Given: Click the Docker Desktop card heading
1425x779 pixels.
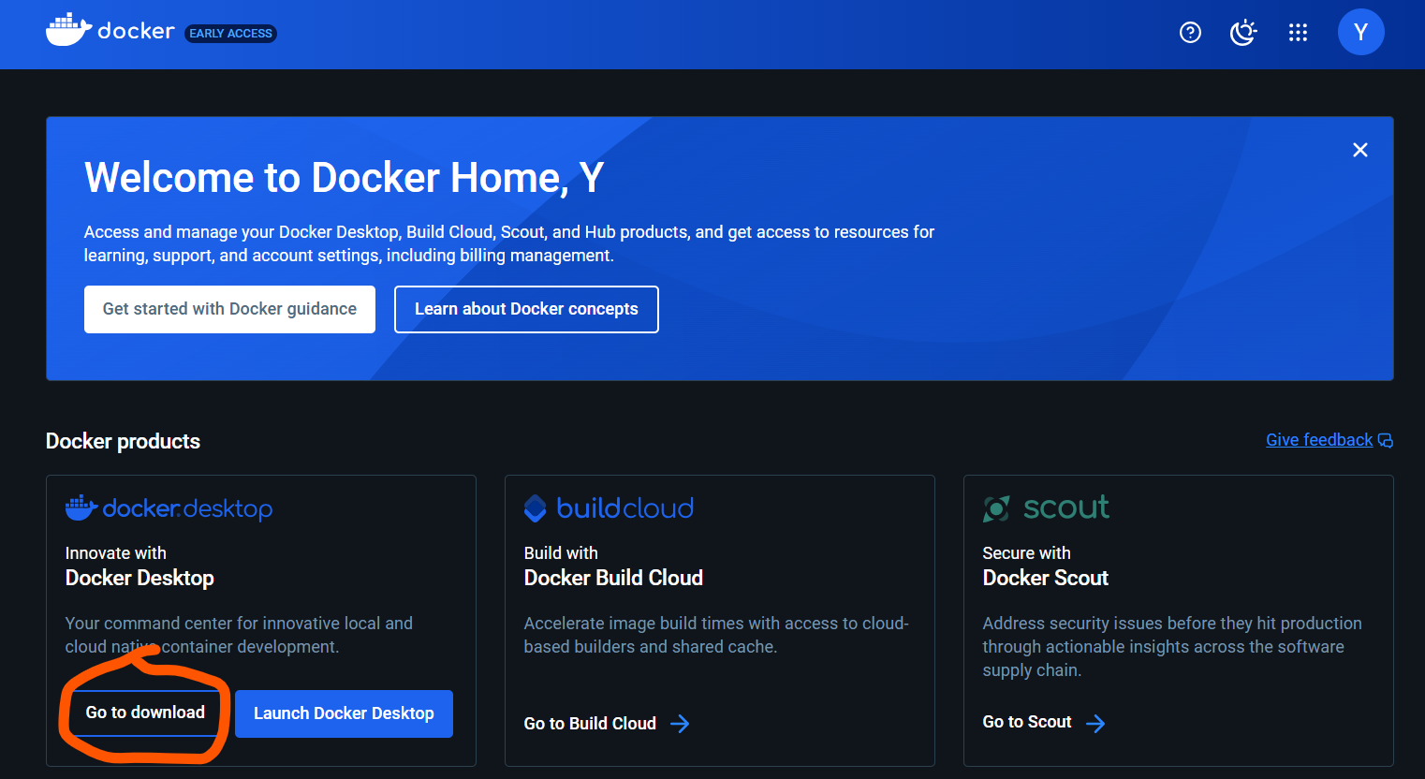Looking at the screenshot, I should pyautogui.click(x=140, y=578).
